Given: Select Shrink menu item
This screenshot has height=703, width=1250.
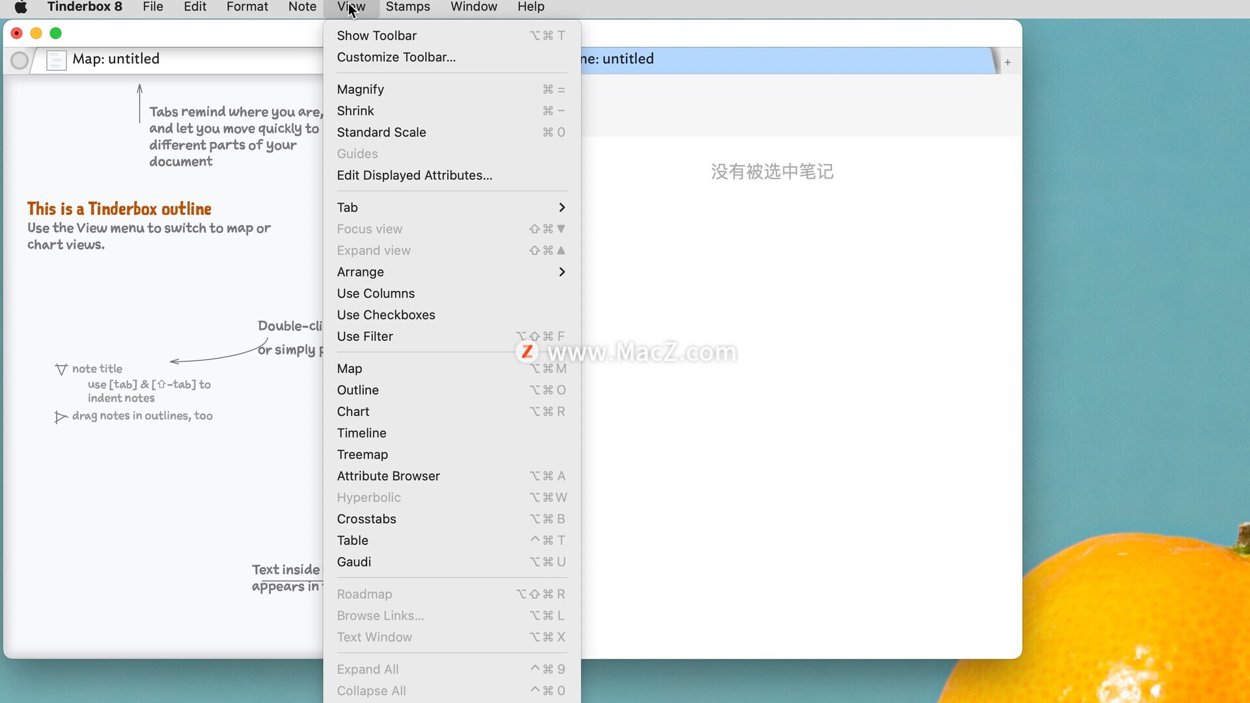Looking at the screenshot, I should click(451, 111).
